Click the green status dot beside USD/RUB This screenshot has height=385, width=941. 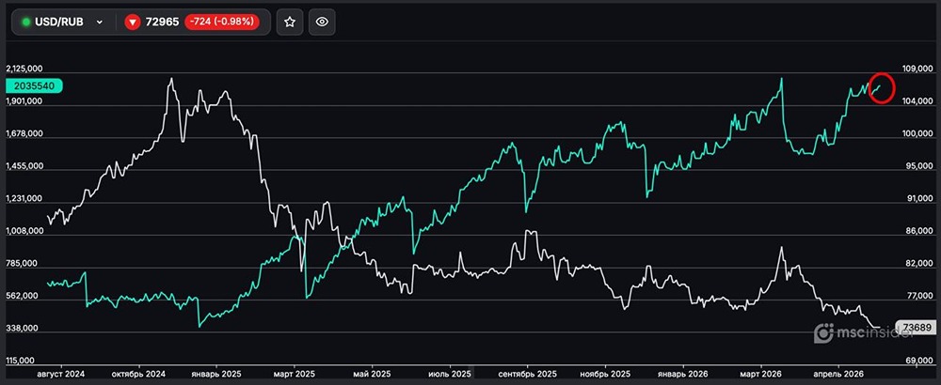26,23
